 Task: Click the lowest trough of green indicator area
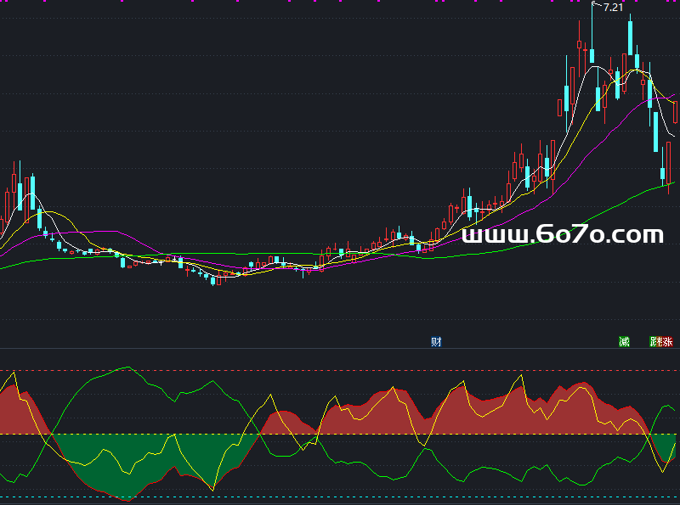(127, 499)
